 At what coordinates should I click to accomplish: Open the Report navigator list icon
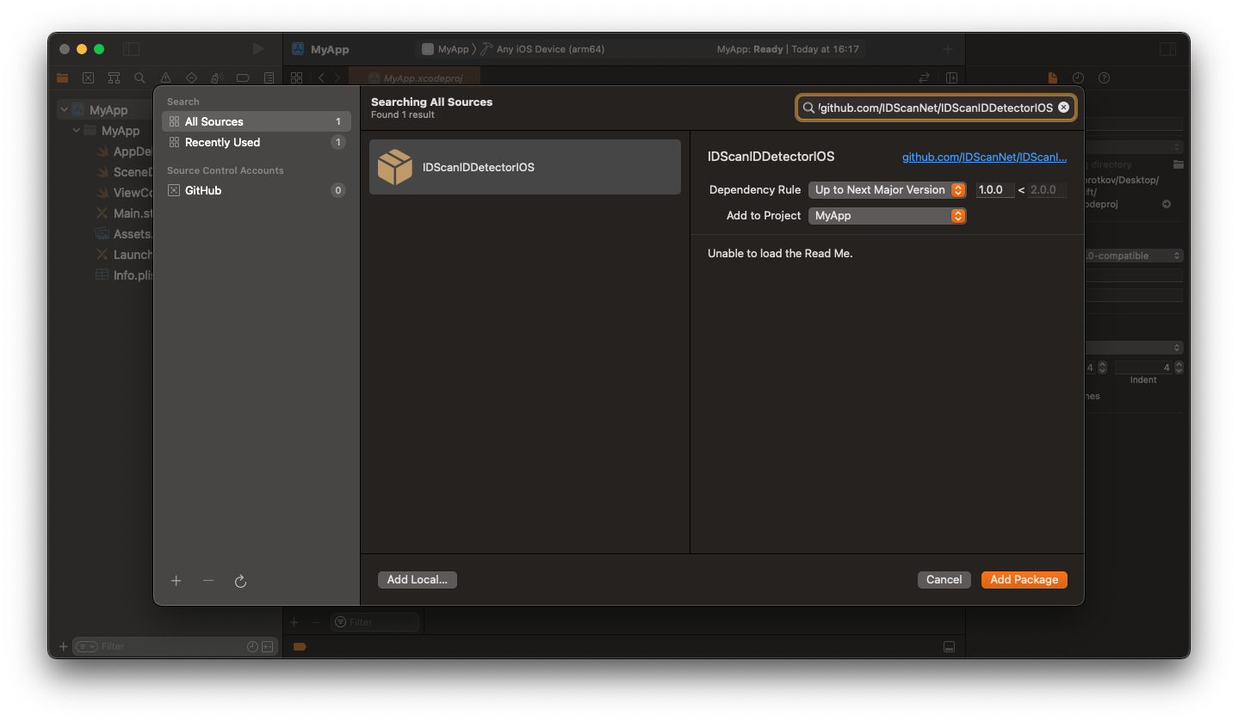coord(269,77)
